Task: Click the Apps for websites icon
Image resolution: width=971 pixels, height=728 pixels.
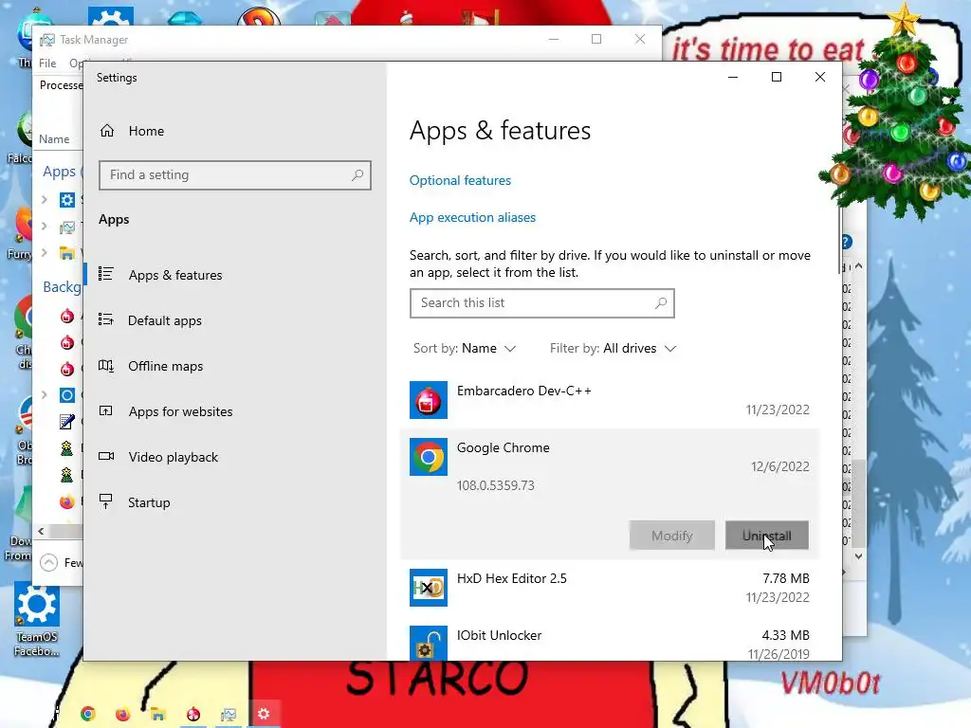Action: [x=106, y=410]
